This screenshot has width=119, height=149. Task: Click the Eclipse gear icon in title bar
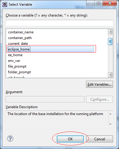[5, 5]
